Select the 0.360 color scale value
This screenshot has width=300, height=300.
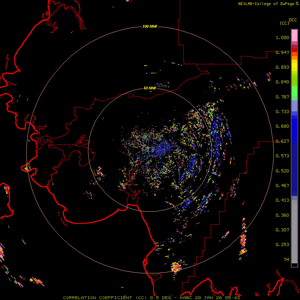tap(282, 215)
